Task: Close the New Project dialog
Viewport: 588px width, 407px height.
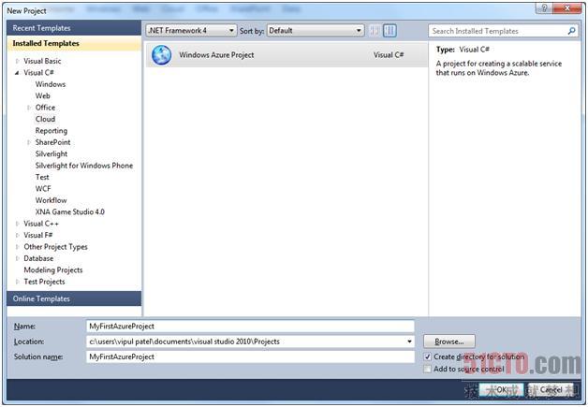Action: [567, 7]
